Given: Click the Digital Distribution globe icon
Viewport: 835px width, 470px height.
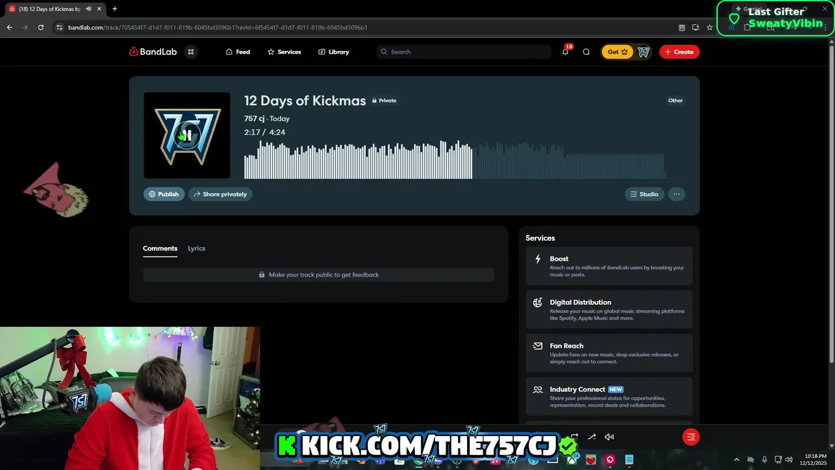Looking at the screenshot, I should 538,302.
